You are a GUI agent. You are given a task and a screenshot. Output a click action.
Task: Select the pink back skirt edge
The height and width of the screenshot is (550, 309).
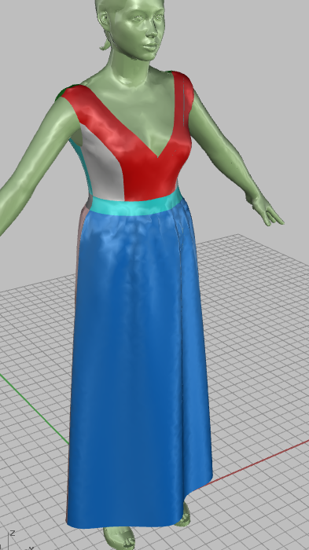point(79,252)
